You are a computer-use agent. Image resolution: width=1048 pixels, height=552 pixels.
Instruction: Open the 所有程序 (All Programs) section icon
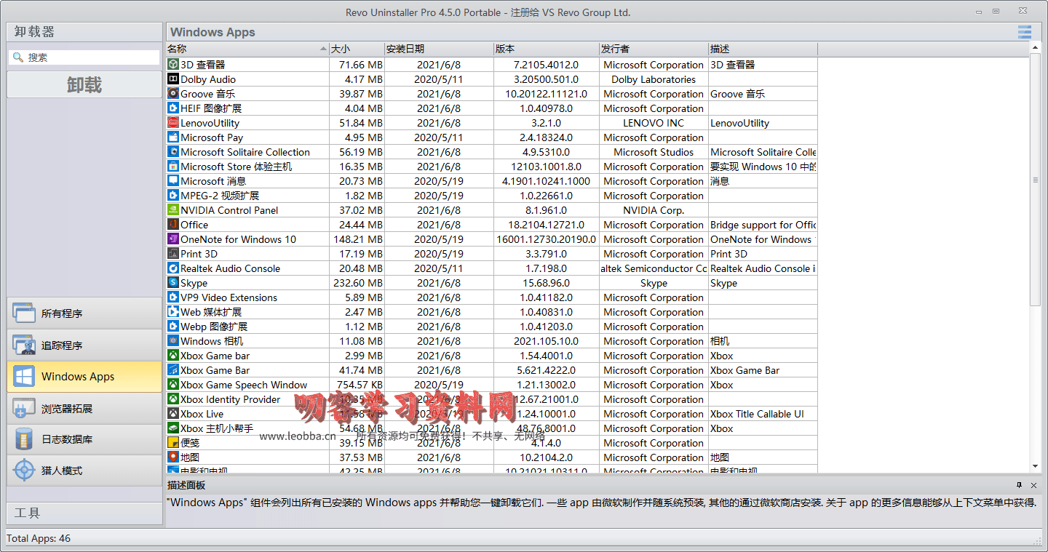24,313
